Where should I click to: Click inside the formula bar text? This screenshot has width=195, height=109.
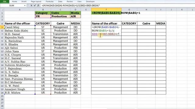71,5
